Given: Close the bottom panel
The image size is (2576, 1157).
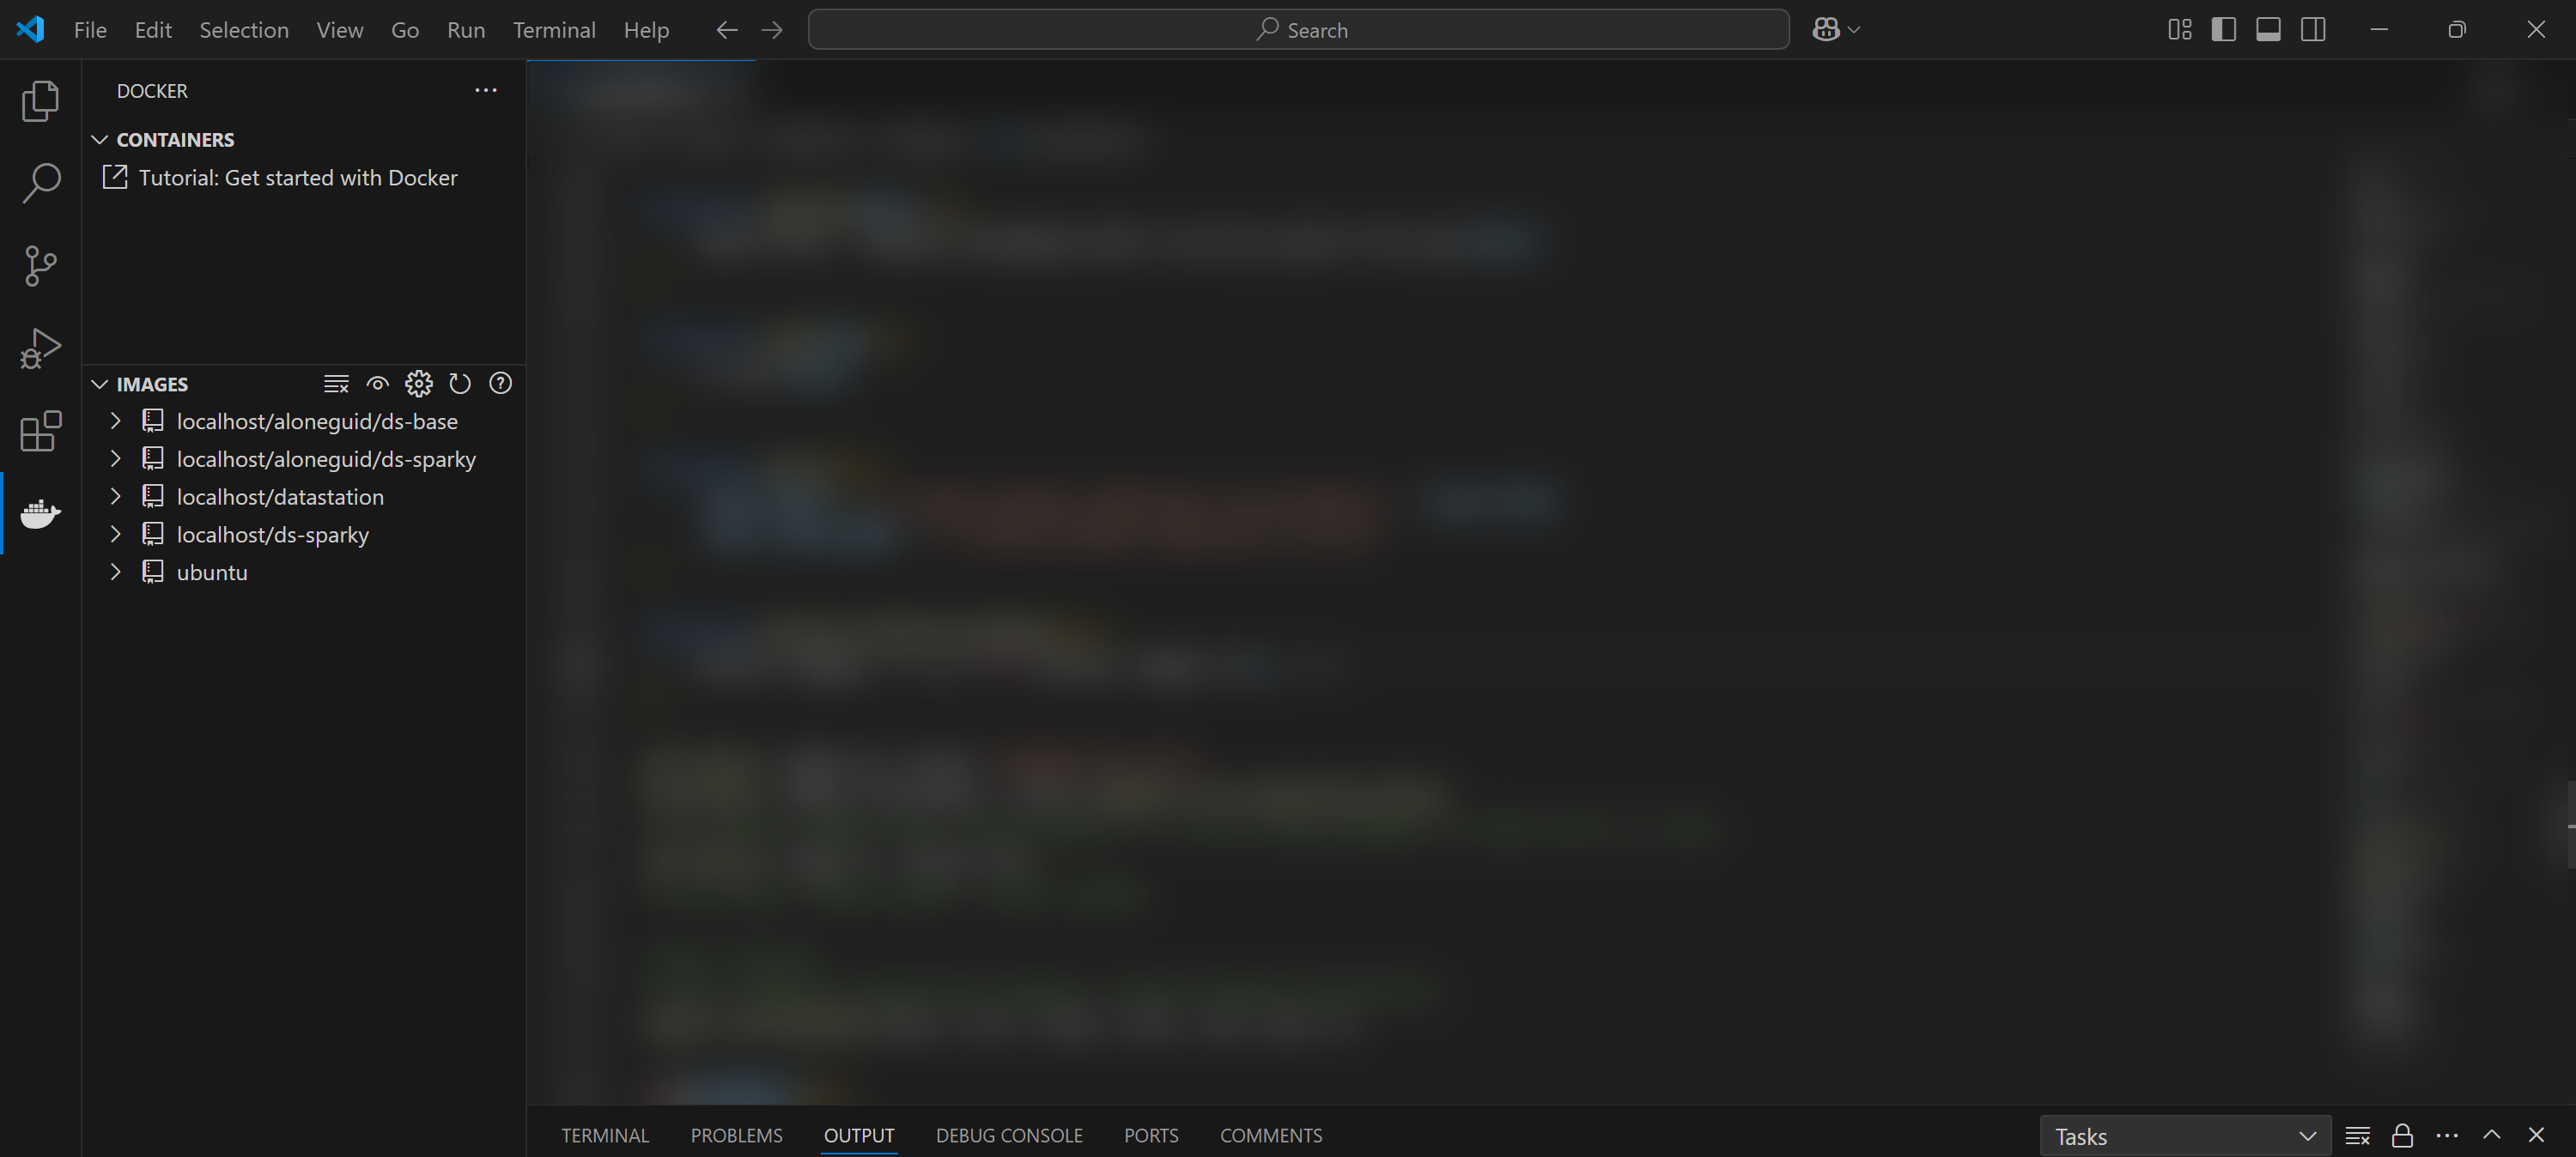Looking at the screenshot, I should pos(2536,1135).
